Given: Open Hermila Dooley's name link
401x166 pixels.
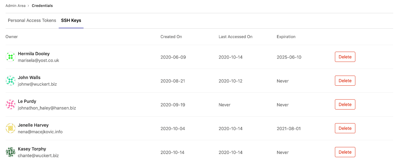Looking at the screenshot, I should pos(34,54).
